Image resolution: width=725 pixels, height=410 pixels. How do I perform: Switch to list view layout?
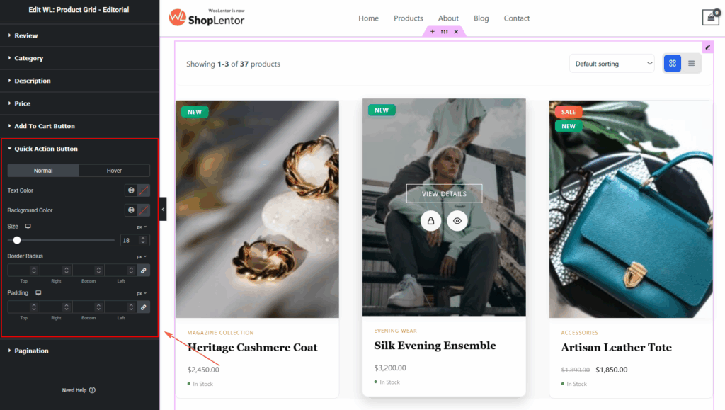[x=691, y=63]
